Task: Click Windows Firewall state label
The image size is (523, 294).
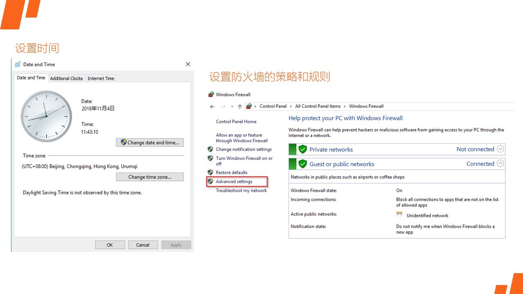Action: (314, 190)
